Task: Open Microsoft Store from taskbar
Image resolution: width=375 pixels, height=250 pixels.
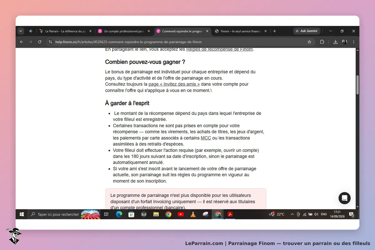Action: (132, 214)
